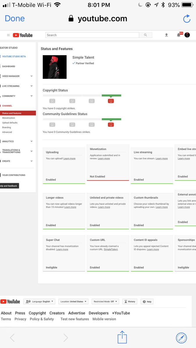
Task: Click Mobile version footer link
Action: click(x=104, y=319)
